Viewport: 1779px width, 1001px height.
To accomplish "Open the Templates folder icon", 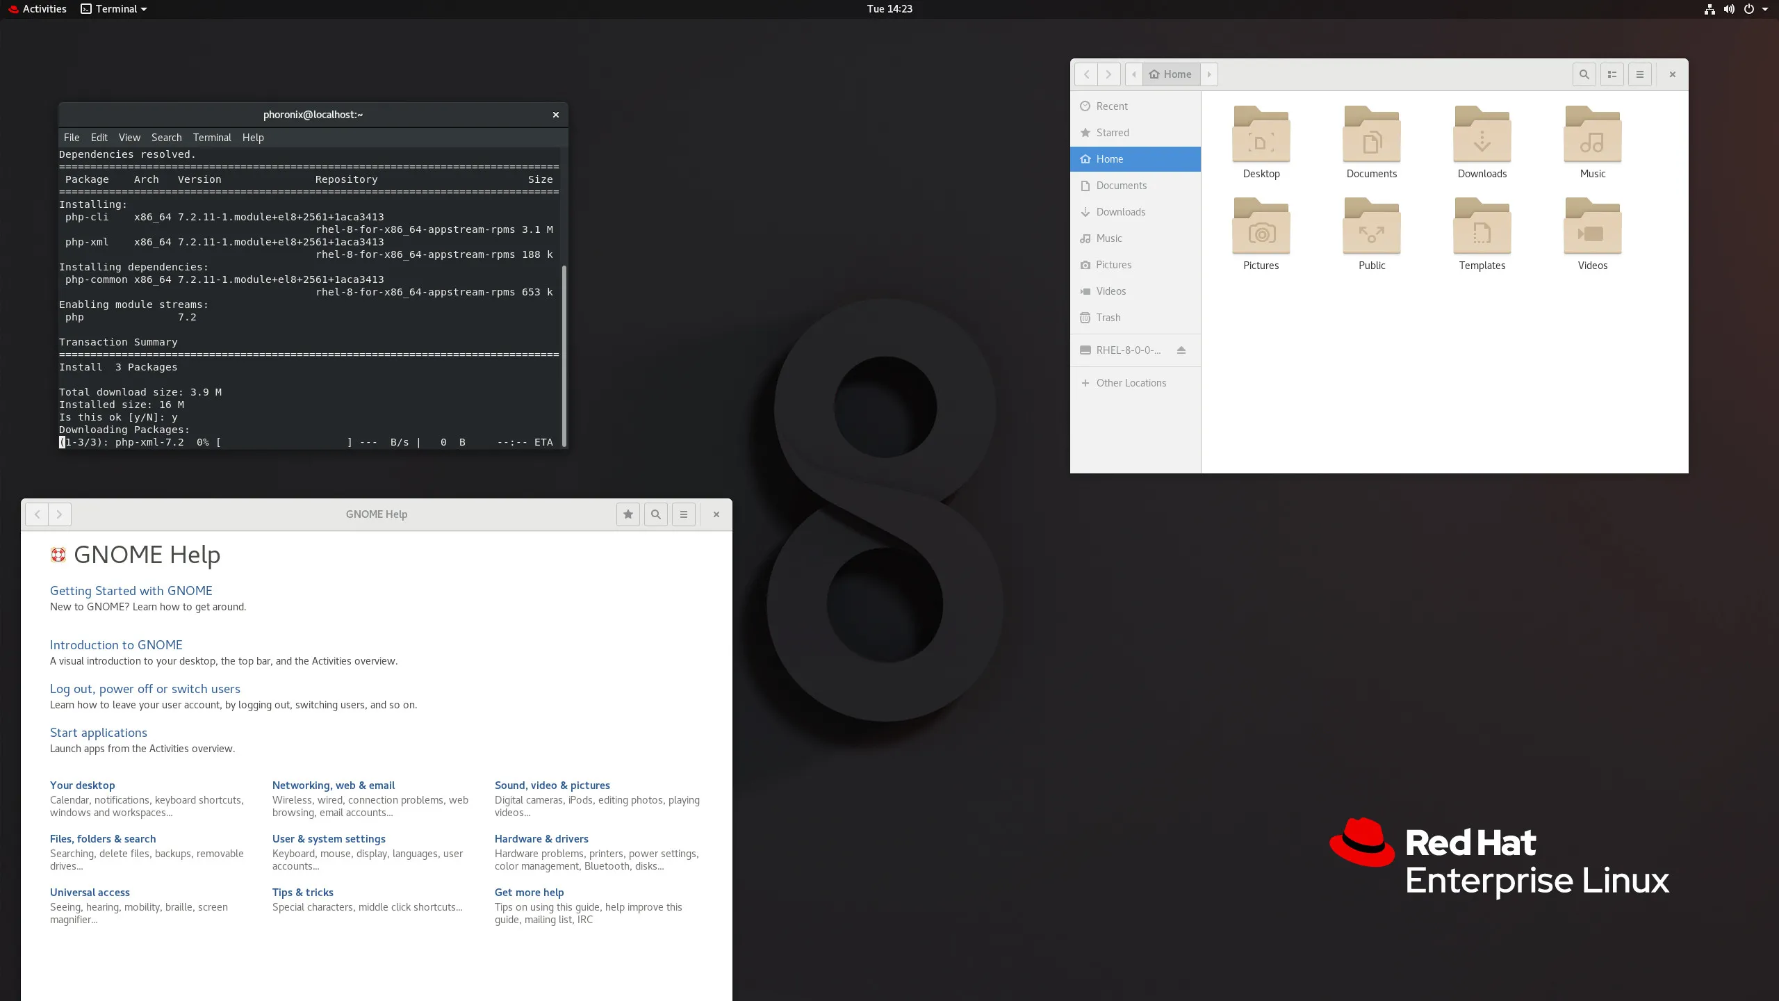I will pyautogui.click(x=1482, y=228).
